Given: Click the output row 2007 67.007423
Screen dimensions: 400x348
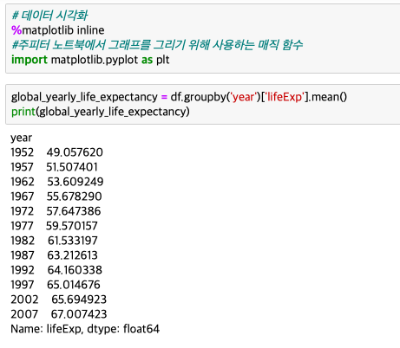Looking at the screenshot, I should point(59,314).
